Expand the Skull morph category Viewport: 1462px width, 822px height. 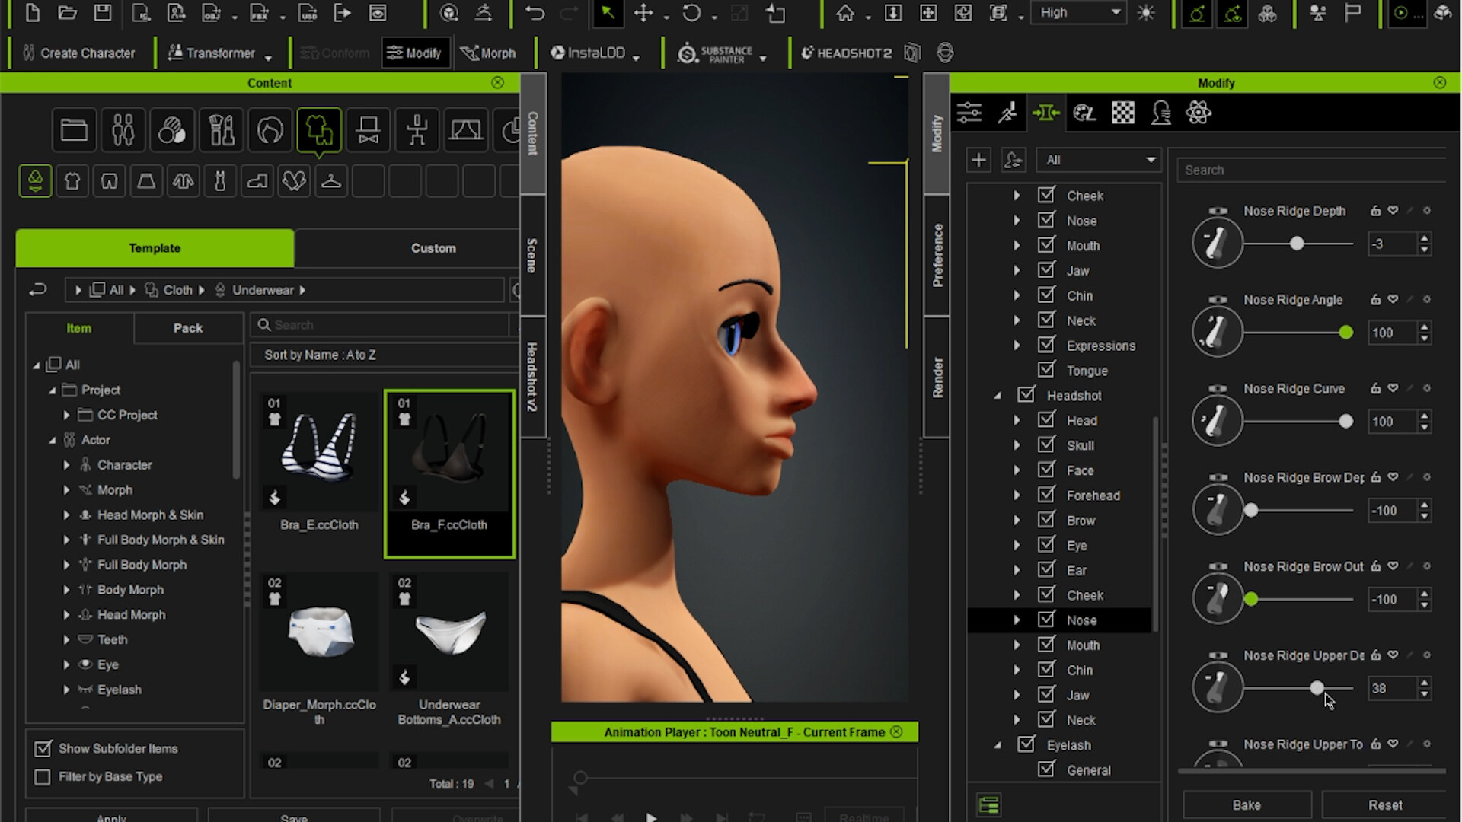pos(1017,445)
